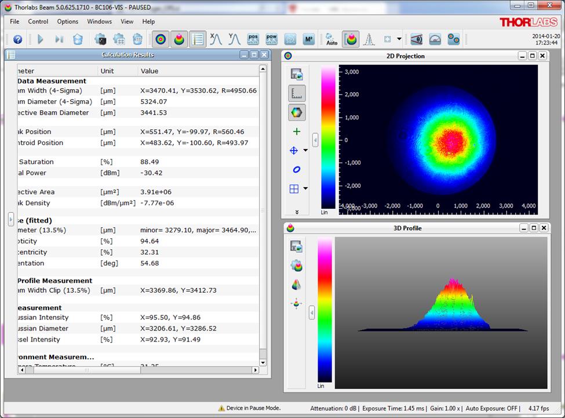Screen dimensions: 565x418
Task: Open the Windows menu
Action: click(x=99, y=21)
